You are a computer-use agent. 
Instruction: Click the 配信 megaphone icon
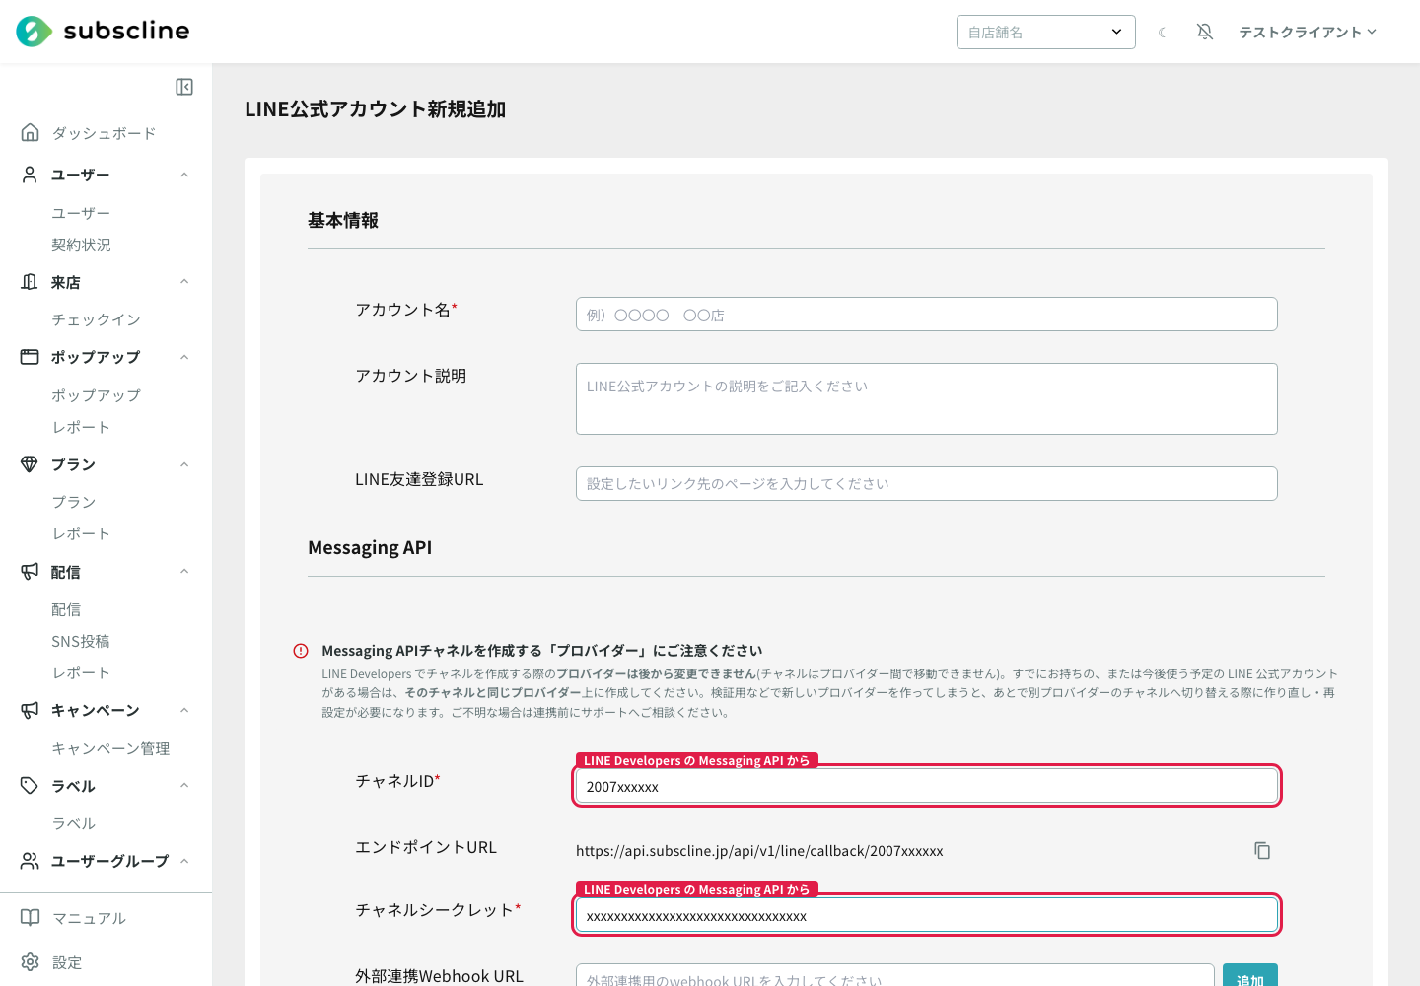31,572
